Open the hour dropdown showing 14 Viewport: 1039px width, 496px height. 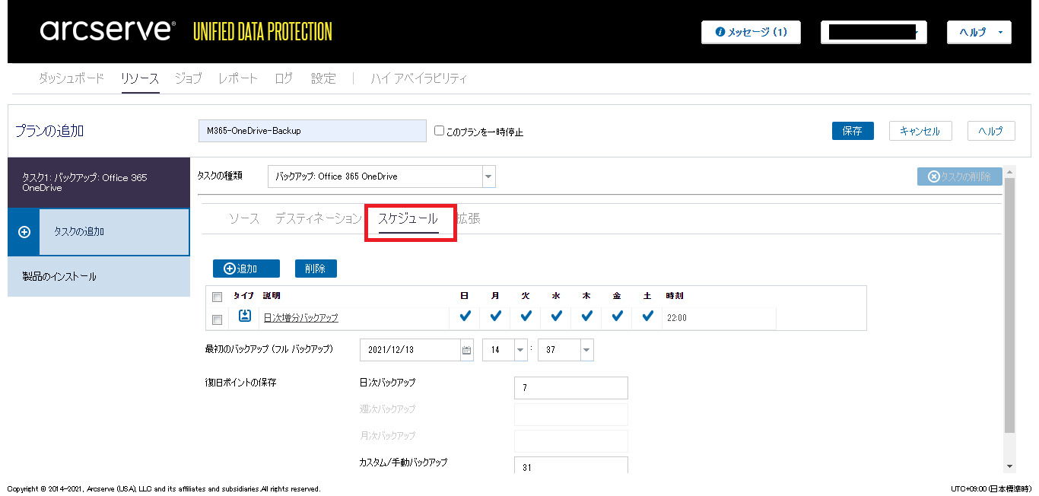[521, 350]
